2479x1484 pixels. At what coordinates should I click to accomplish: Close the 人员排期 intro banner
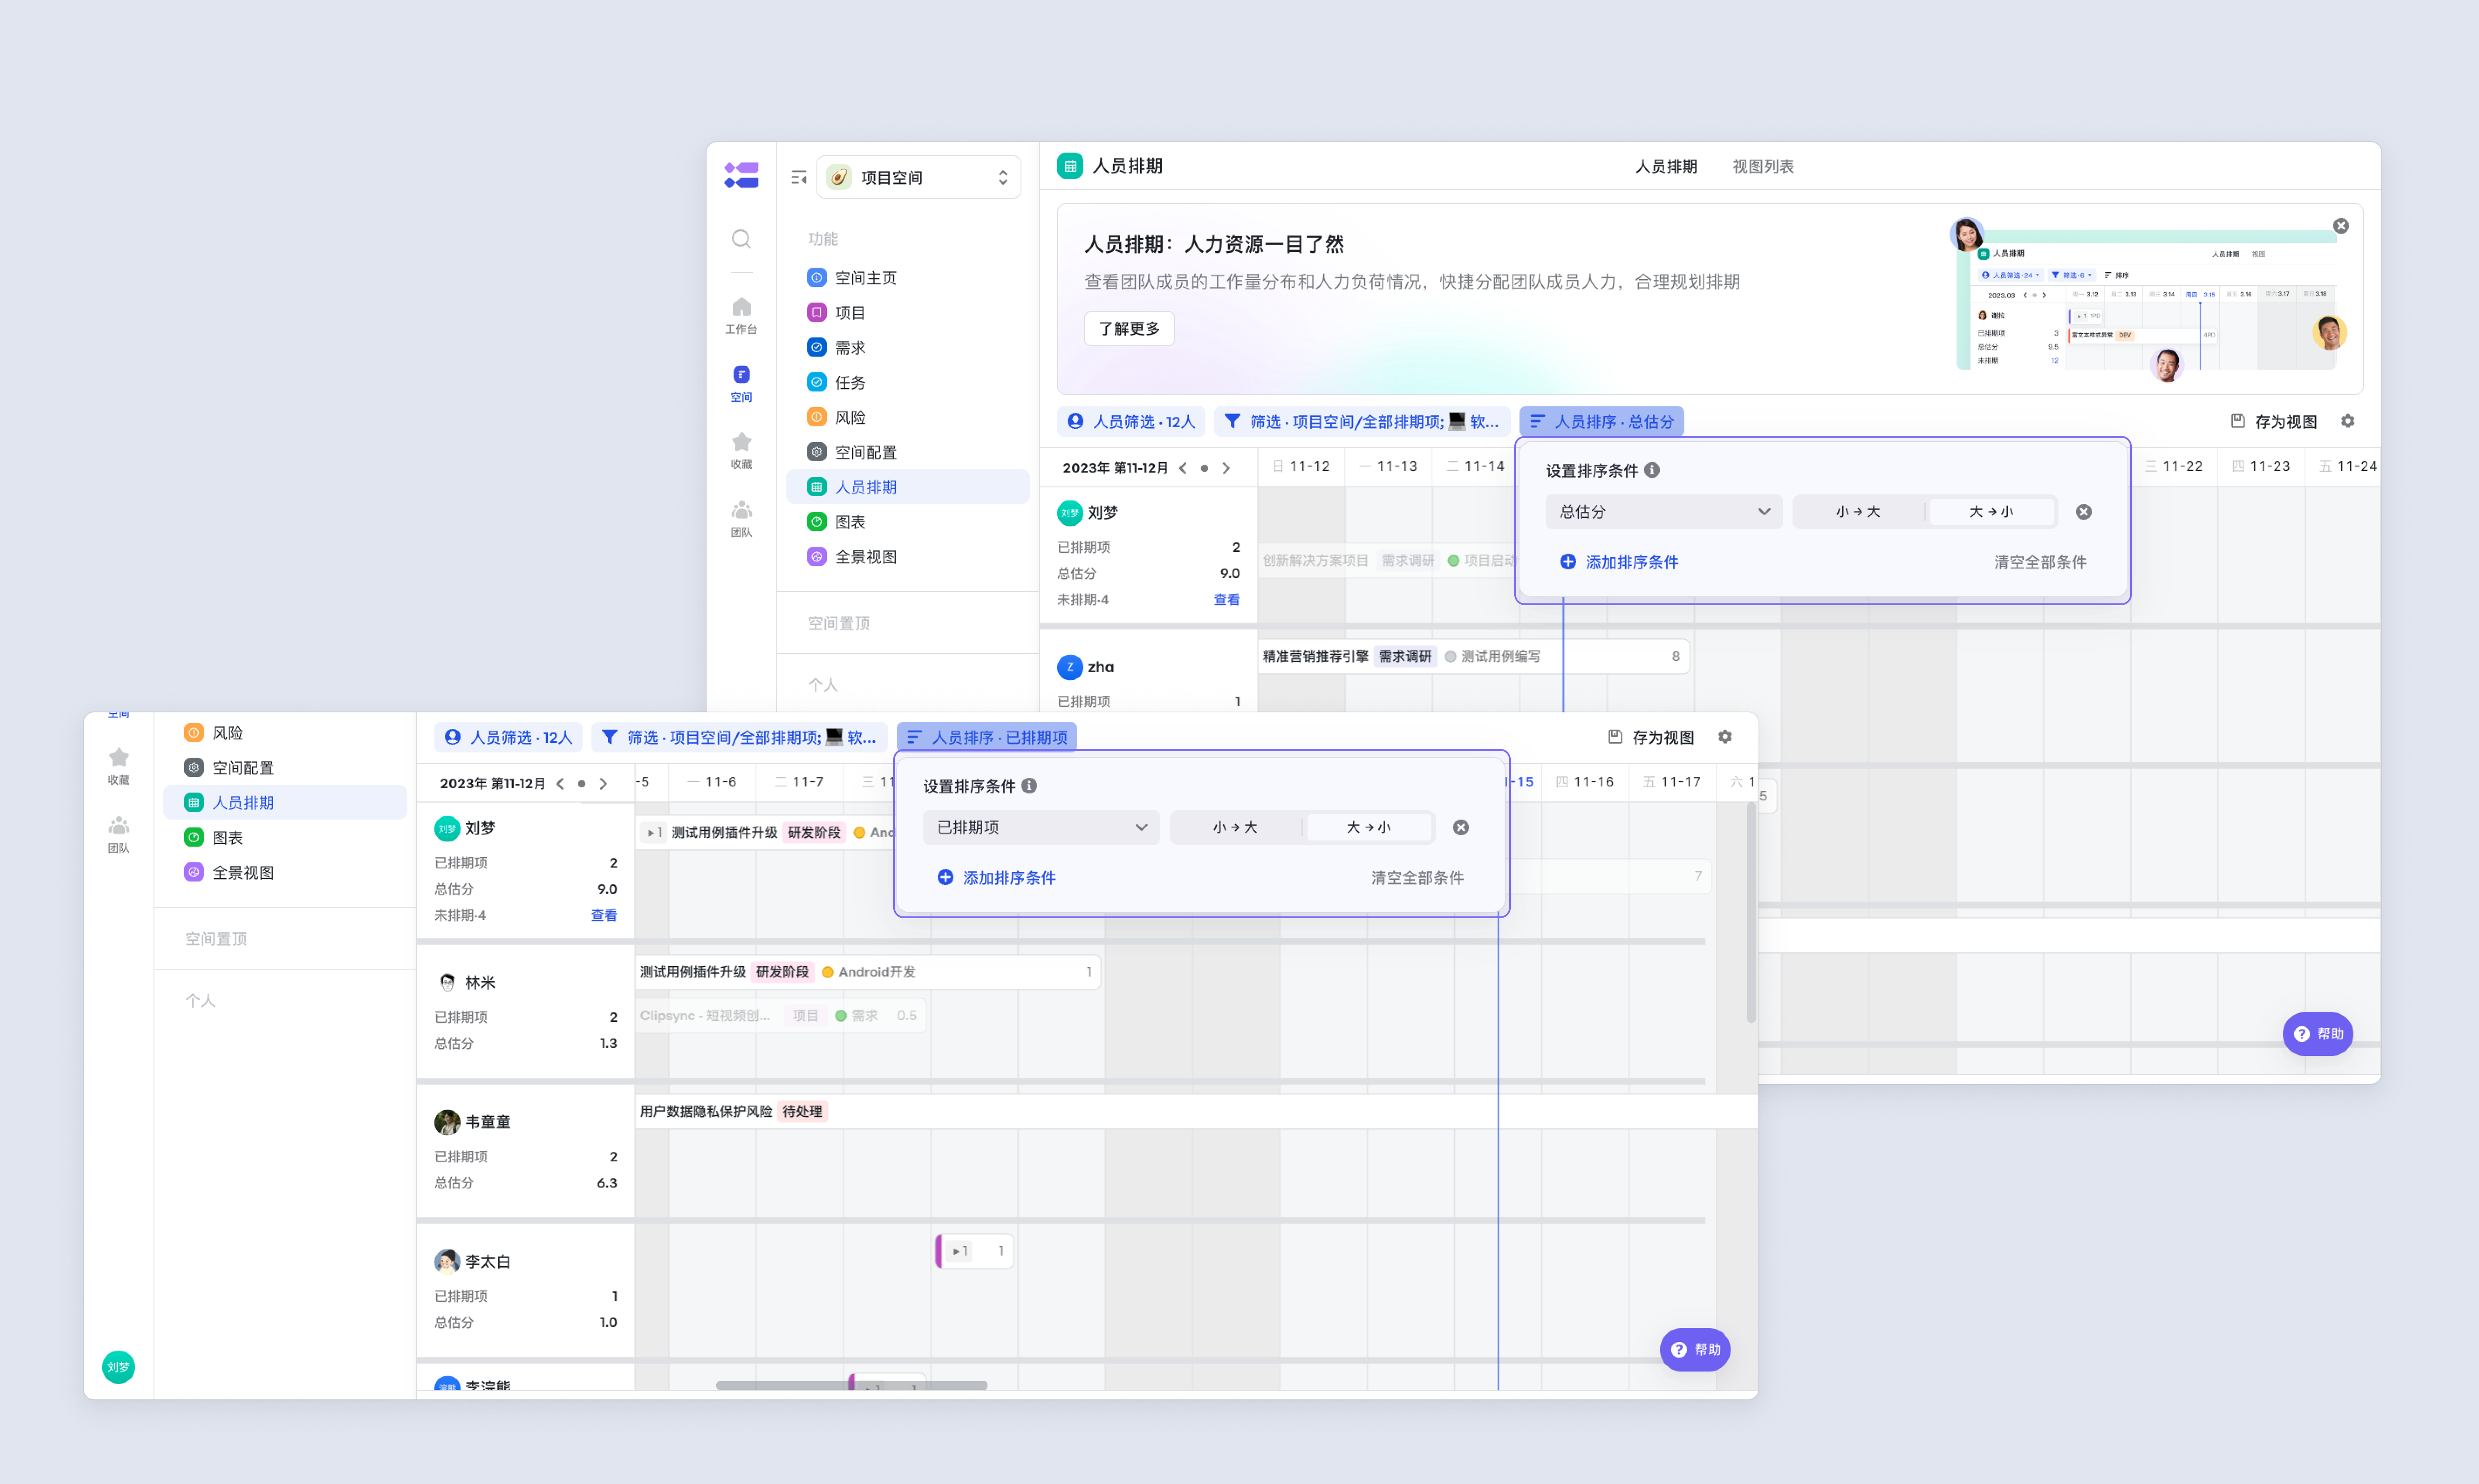coord(2341,226)
